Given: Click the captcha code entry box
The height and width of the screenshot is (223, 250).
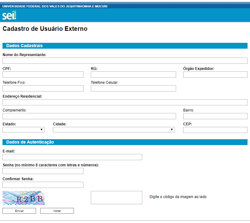Looking at the screenshot, I should (x=116, y=197).
